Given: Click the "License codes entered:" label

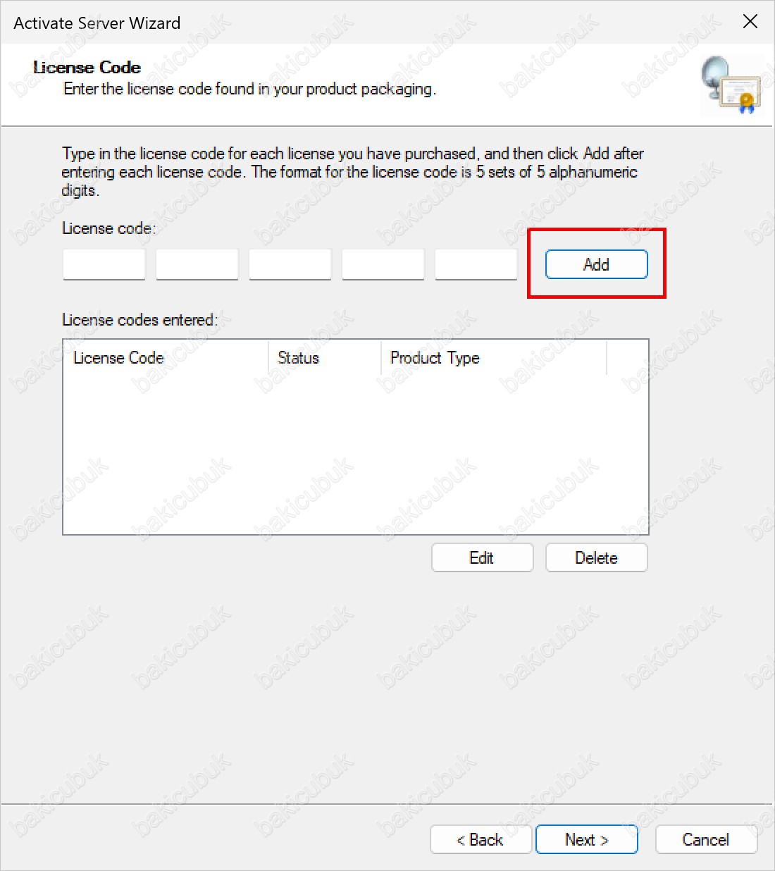Looking at the screenshot, I should click(x=140, y=320).
